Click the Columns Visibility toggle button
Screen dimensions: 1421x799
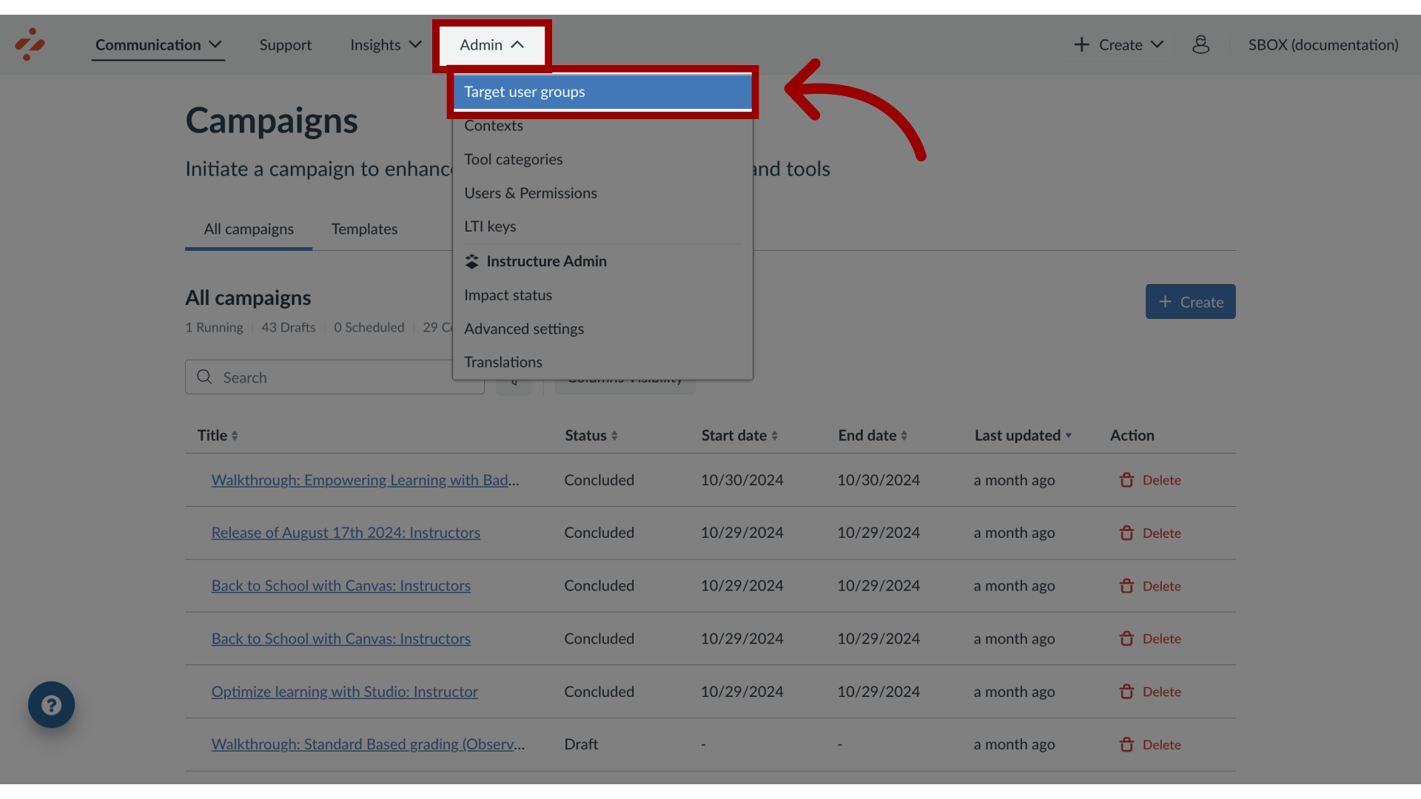(x=625, y=377)
